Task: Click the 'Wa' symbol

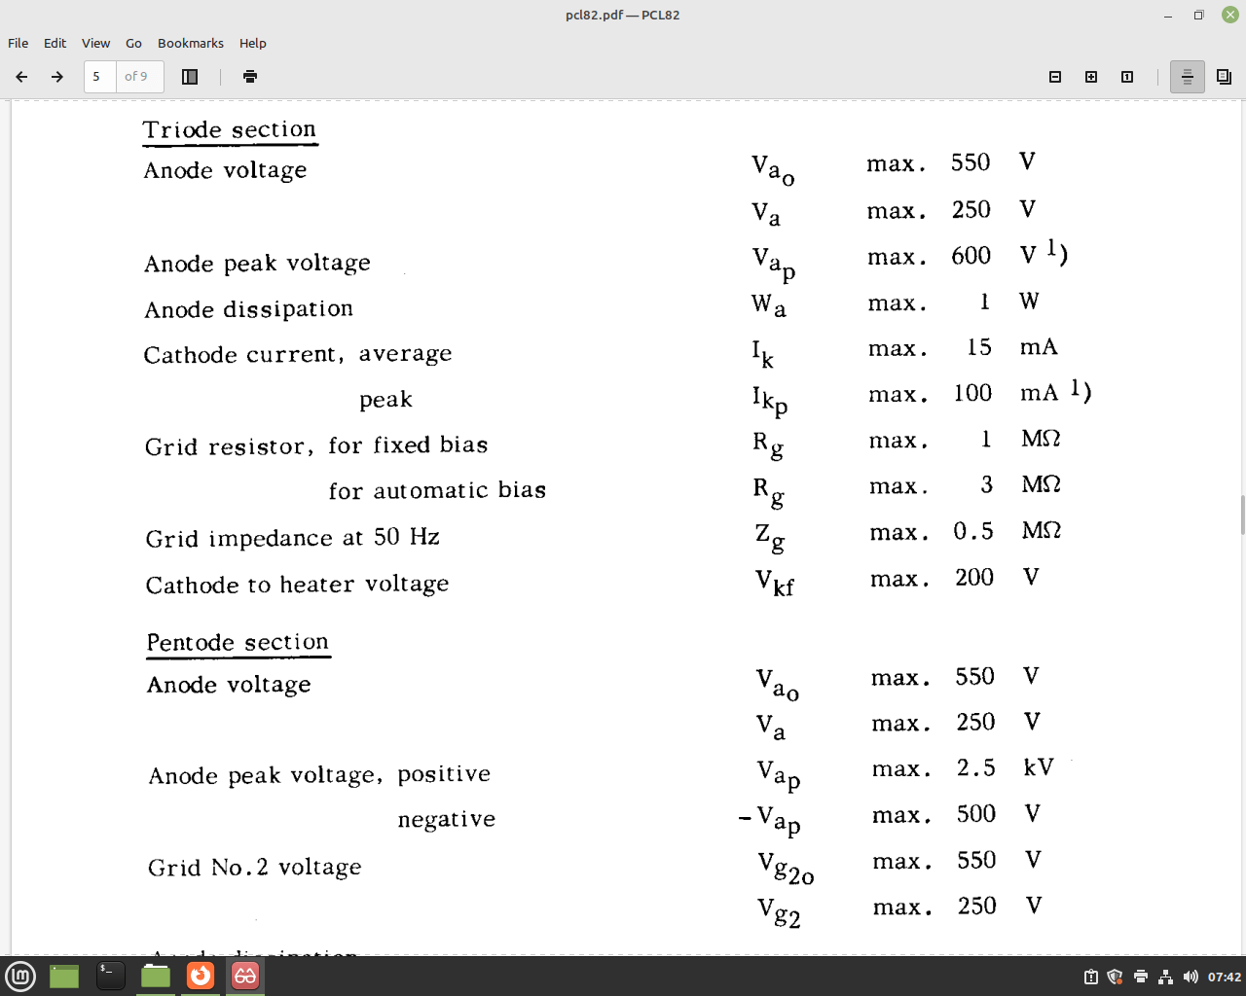Action: tap(769, 305)
